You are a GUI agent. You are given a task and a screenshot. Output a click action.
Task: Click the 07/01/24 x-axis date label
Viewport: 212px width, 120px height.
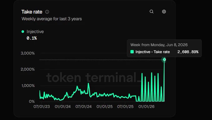(x=84, y=107)
